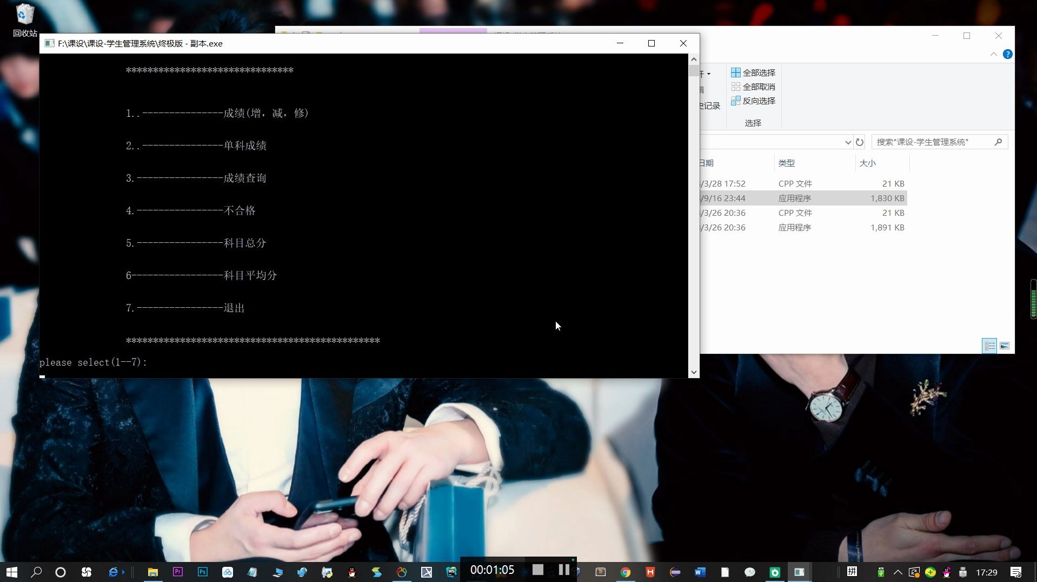Image resolution: width=1037 pixels, height=582 pixels.
Task: Focus the Explorer search box
Action: coord(940,142)
